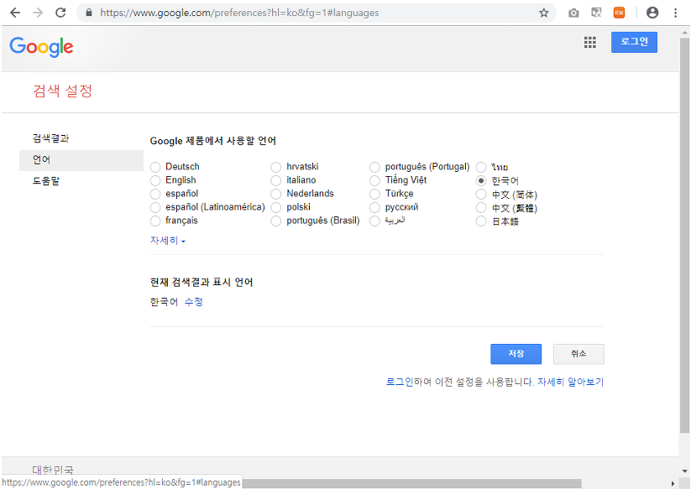This screenshot has height=489, width=691.
Task: Expand 자세히 to show more languages
Action: 167,241
